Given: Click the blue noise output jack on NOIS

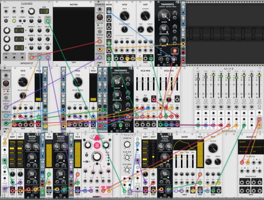Looking at the screenshot, I should pos(109,43).
